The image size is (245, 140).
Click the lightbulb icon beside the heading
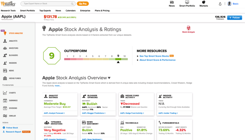(x=44, y=29)
